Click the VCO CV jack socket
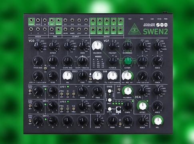 [38, 20]
